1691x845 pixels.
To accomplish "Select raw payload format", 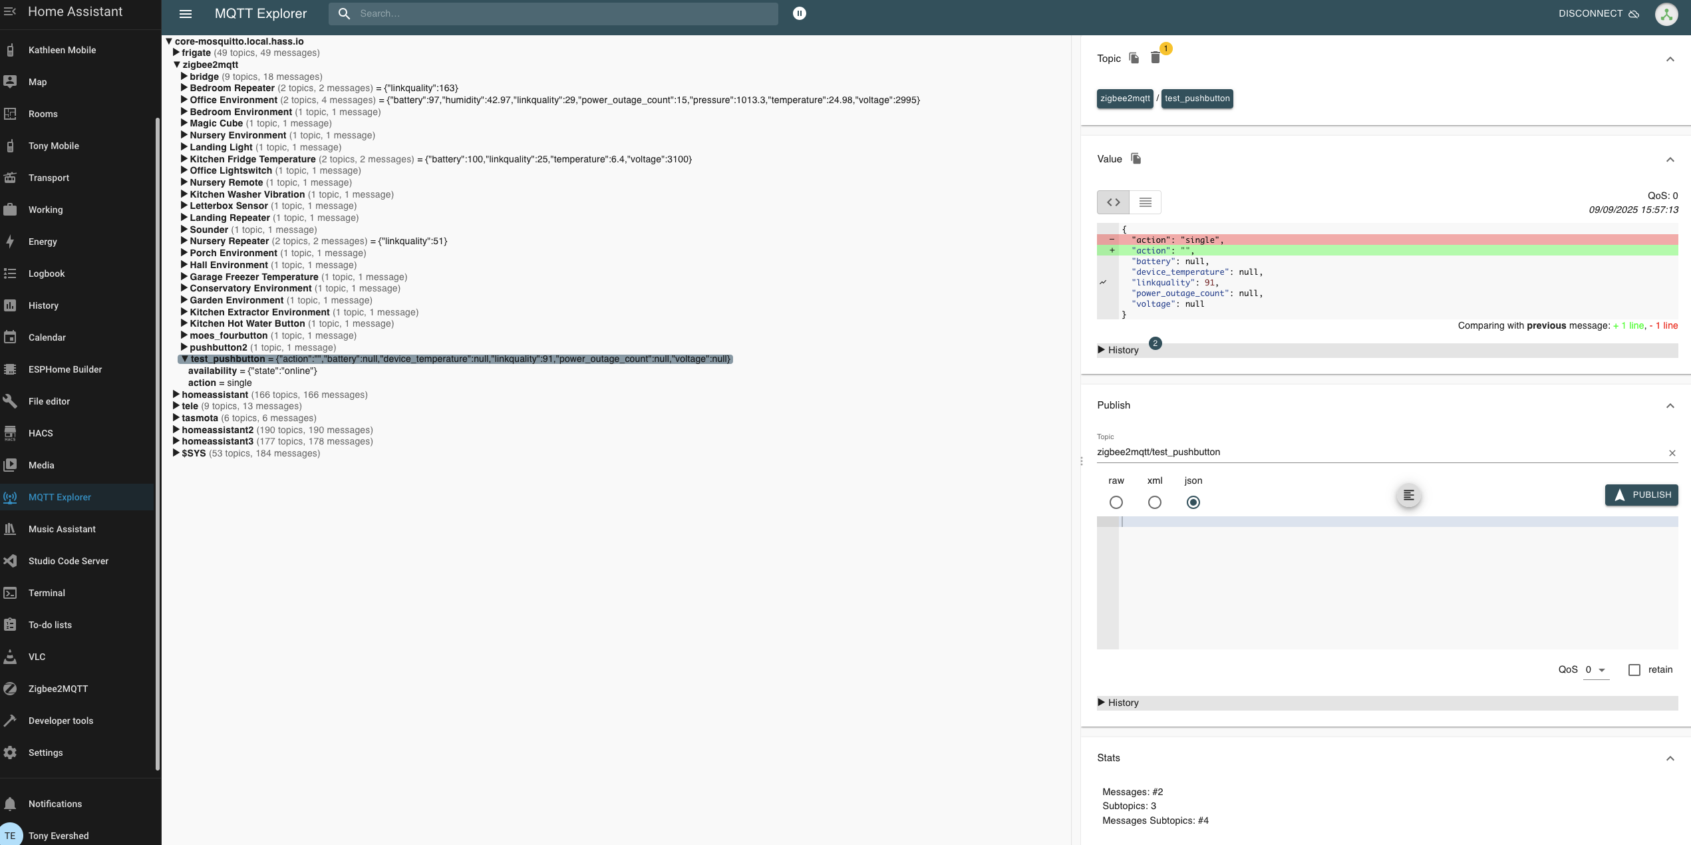I will coord(1116,502).
